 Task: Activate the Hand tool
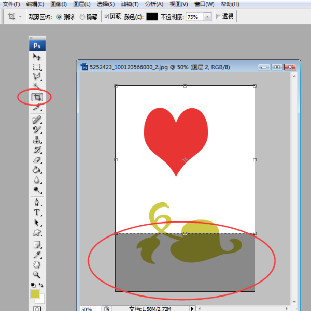point(37,264)
